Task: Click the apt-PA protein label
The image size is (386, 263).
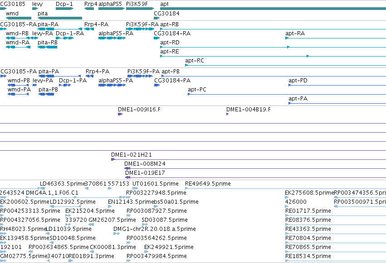Action: point(298,99)
